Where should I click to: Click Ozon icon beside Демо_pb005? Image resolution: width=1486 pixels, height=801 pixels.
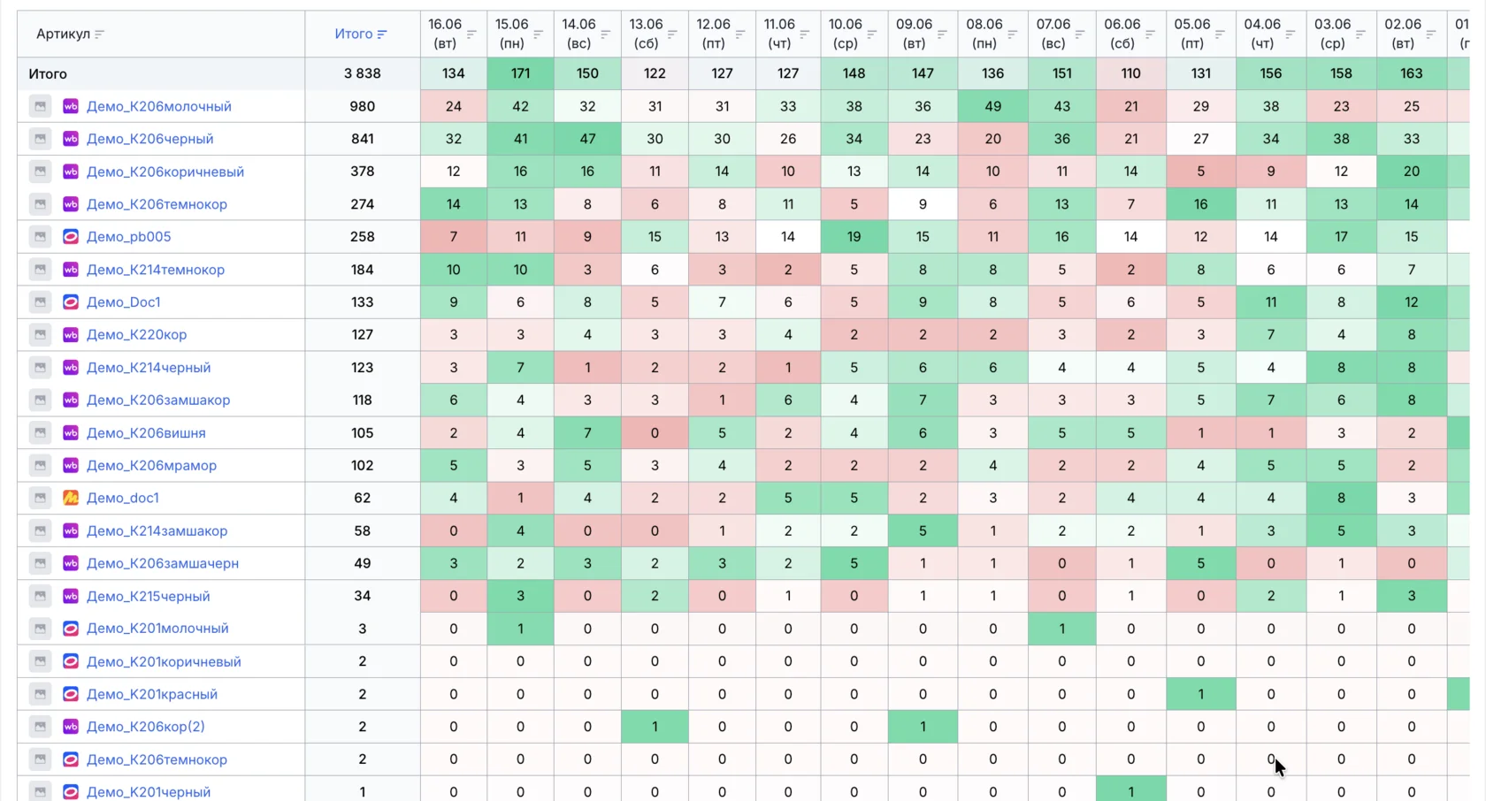point(71,237)
